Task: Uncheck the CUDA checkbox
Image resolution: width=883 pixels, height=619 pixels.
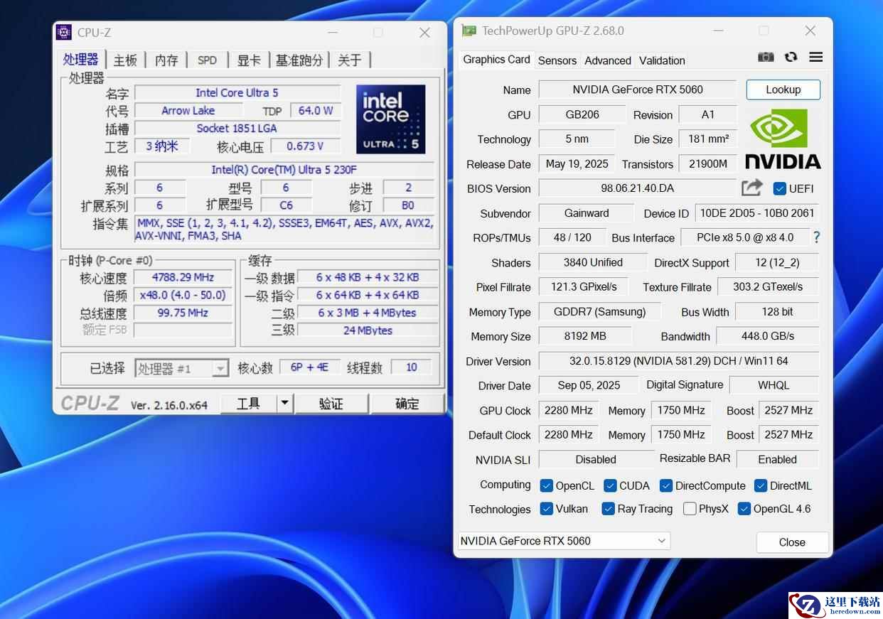Action: tap(610, 485)
